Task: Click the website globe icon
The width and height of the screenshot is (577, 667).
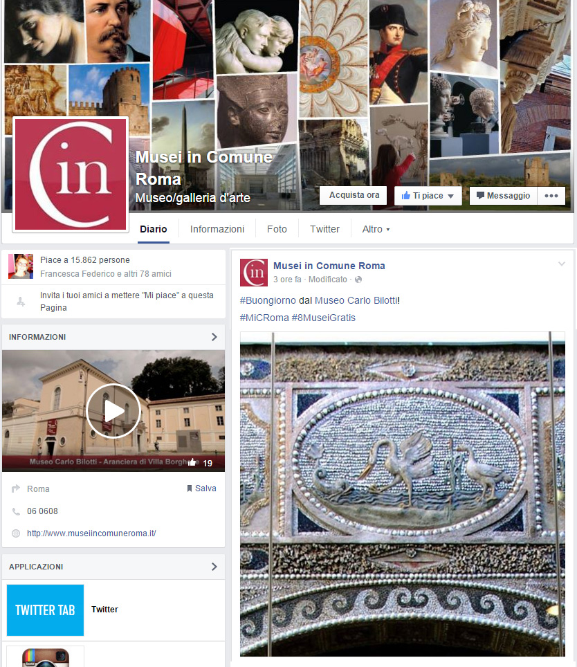Action: click(16, 533)
